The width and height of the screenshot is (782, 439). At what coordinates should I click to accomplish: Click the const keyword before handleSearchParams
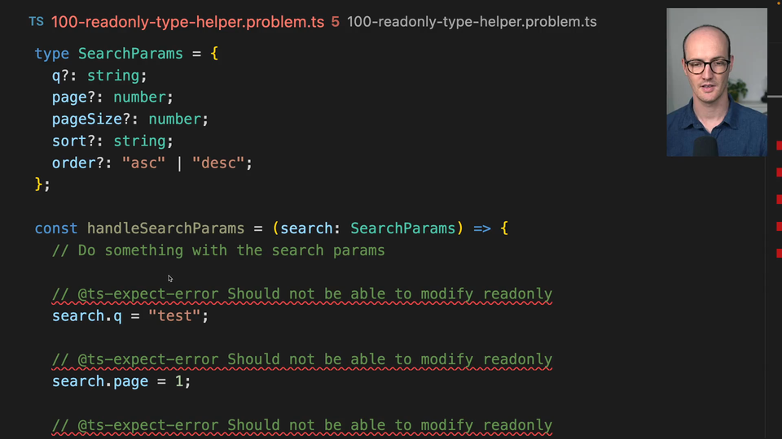[x=56, y=228]
